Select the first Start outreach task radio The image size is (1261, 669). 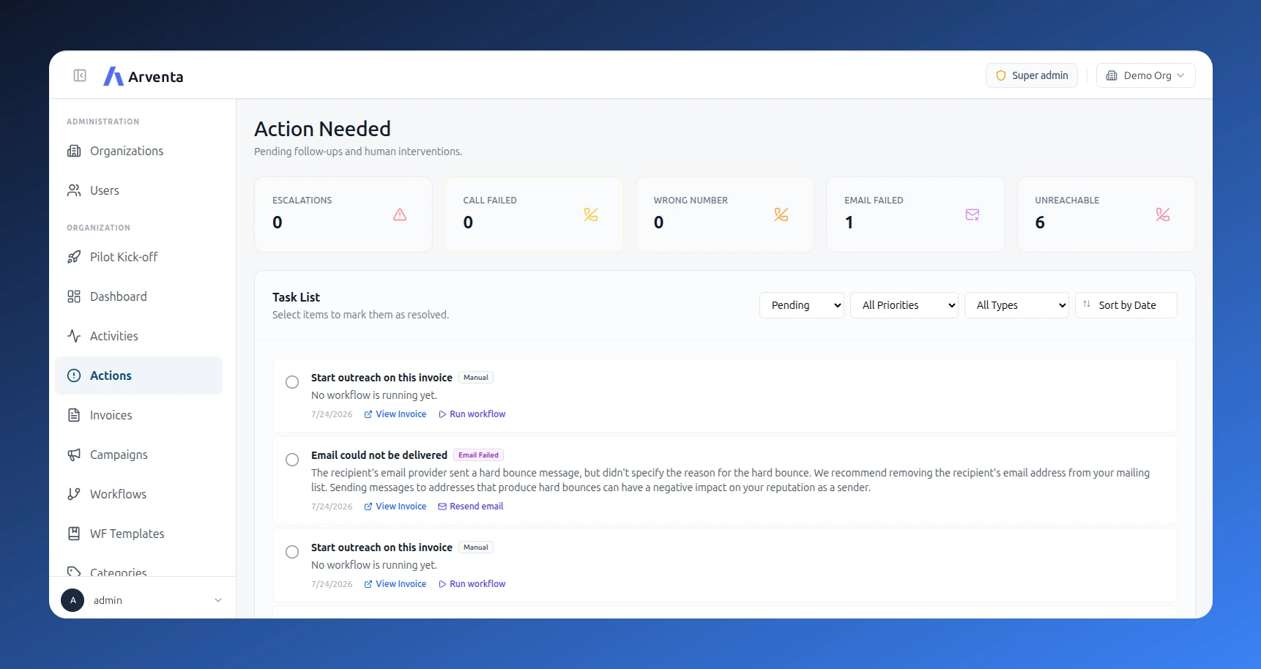tap(292, 382)
